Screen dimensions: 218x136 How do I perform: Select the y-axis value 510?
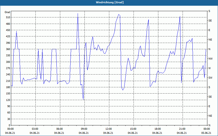(8, 17)
